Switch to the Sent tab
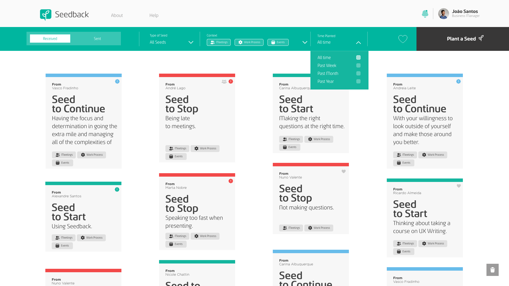This screenshot has width=509, height=286. [x=97, y=39]
